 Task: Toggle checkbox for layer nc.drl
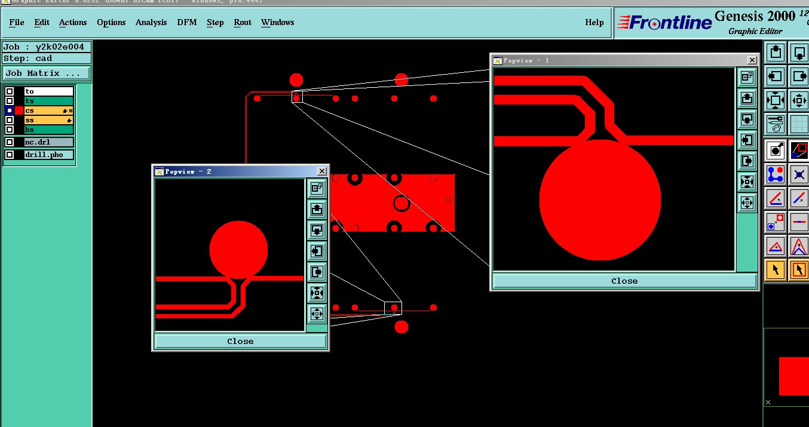tap(9, 142)
